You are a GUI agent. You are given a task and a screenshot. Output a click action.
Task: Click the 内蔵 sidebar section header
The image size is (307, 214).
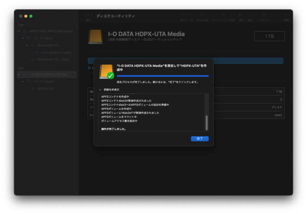[x=21, y=25]
